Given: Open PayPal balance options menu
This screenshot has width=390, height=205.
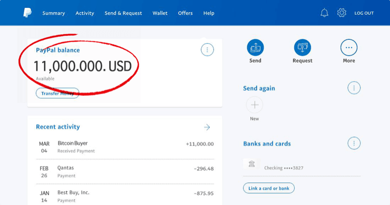Looking at the screenshot, I should pos(207,49).
